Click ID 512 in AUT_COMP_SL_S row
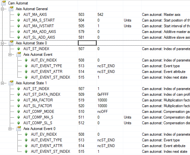Viewport: 190px width, 155px height. pos(81,123)
